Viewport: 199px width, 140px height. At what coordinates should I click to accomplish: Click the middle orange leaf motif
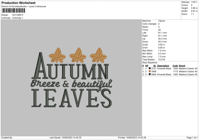click(78, 55)
